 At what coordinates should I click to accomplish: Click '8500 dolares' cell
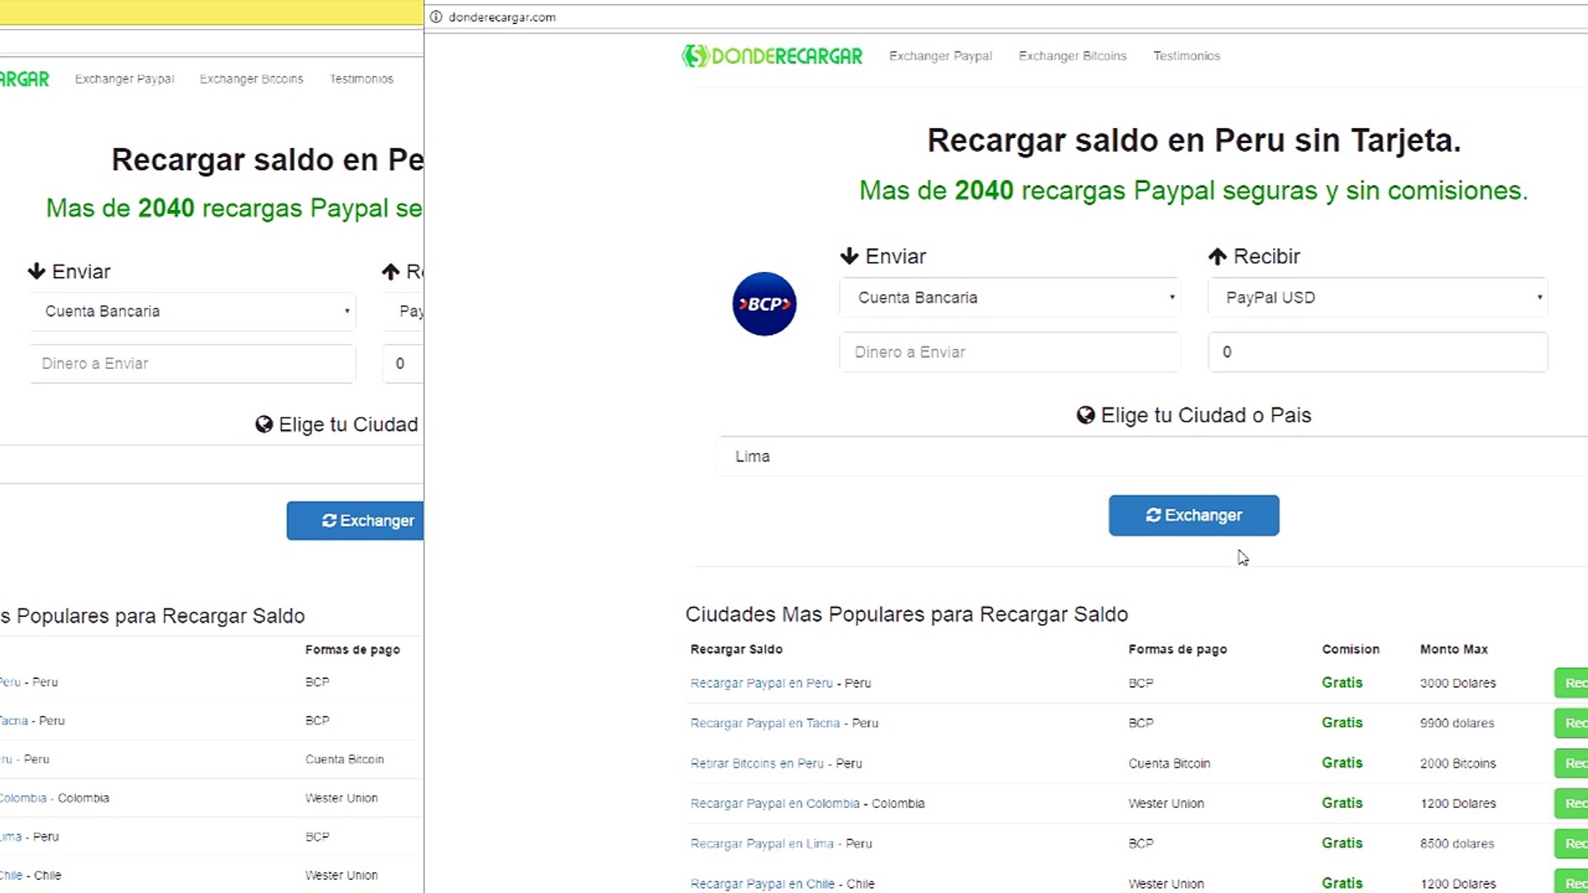click(1457, 843)
